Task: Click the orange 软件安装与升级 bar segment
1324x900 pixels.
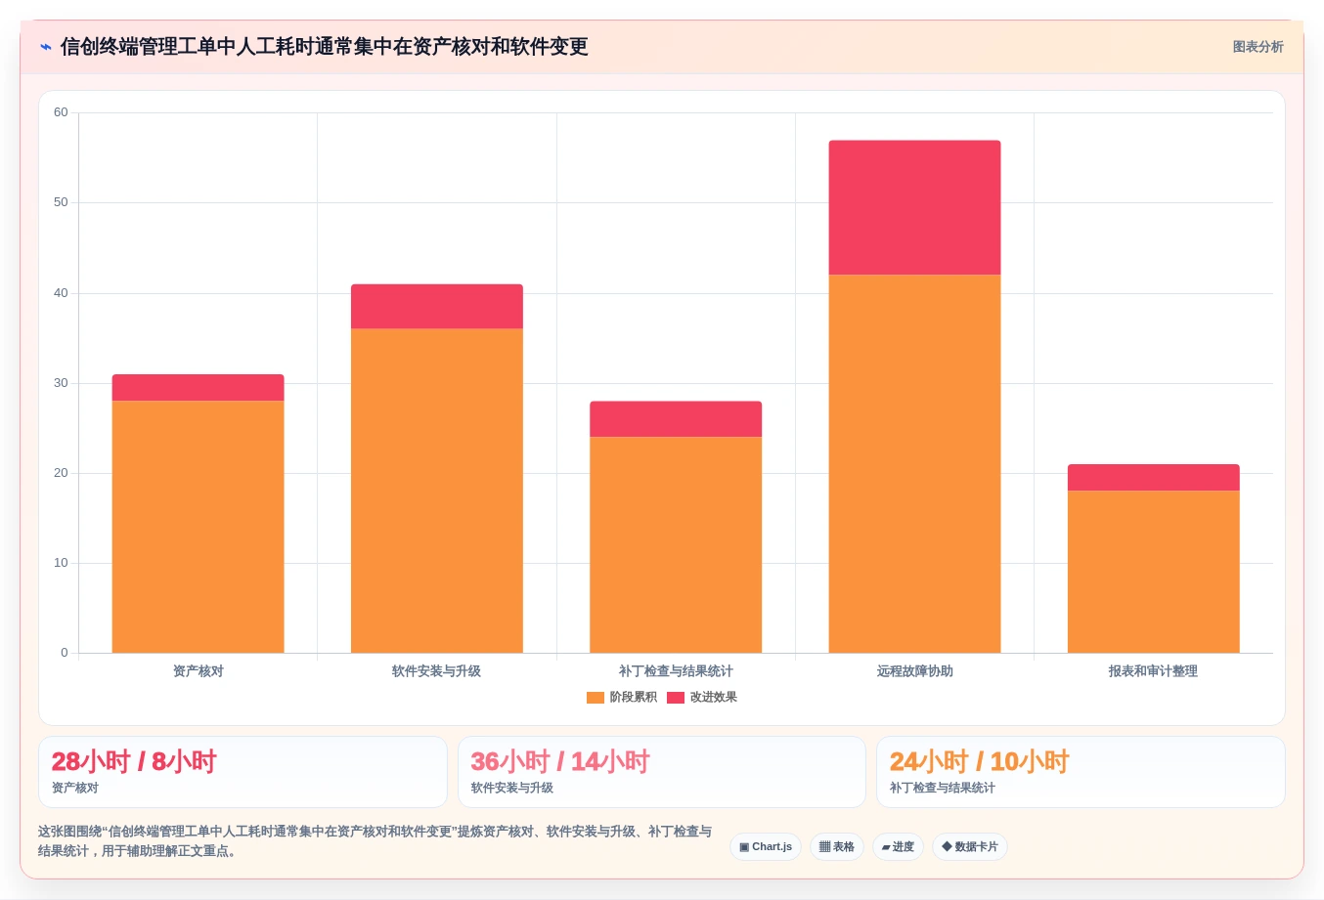Action: pyautogui.click(x=437, y=491)
